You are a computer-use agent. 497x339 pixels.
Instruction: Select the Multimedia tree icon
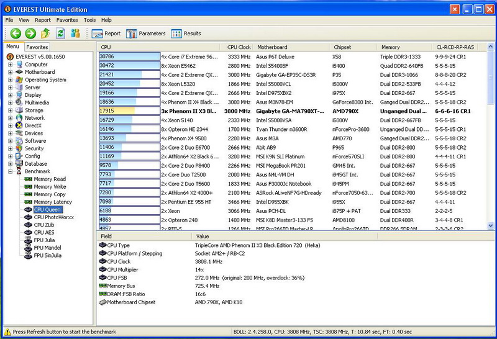[x=19, y=102]
